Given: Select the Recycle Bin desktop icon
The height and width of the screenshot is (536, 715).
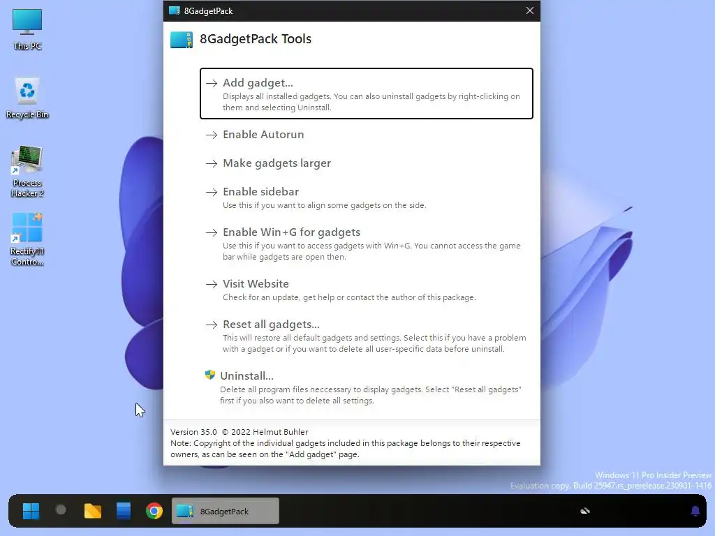Looking at the screenshot, I should [x=27, y=98].
